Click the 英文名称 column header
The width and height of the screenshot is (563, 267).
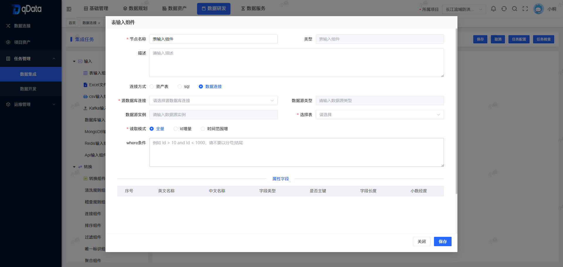166,191
